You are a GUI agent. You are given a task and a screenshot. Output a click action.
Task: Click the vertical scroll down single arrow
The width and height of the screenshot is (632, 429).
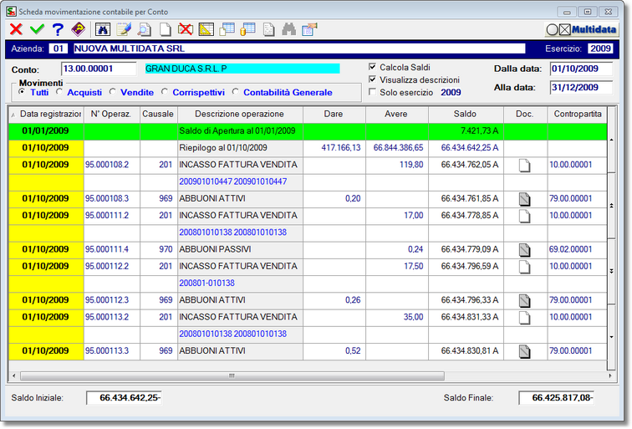point(611,337)
